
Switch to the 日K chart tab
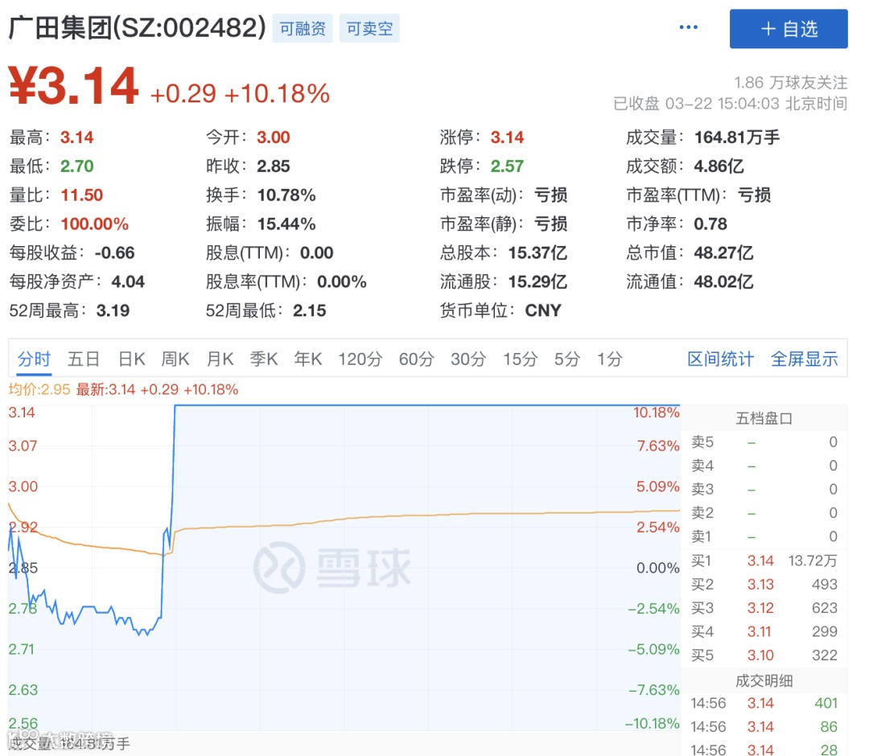tap(131, 359)
